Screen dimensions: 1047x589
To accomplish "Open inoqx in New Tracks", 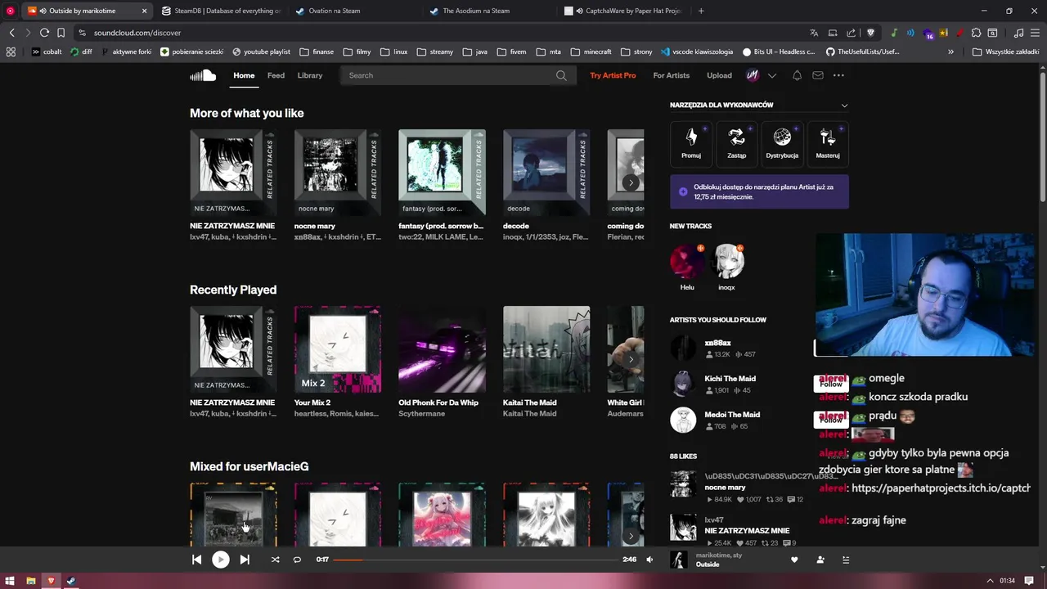I will tap(726, 262).
